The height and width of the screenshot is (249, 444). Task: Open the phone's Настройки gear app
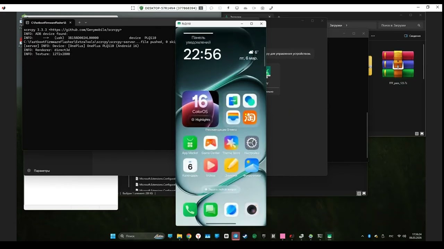click(x=252, y=142)
